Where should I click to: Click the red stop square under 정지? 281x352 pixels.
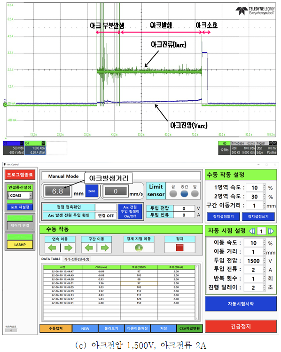click(180, 248)
